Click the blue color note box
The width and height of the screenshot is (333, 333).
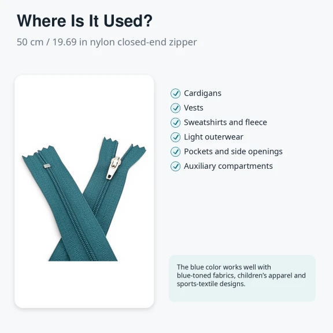[242, 278]
